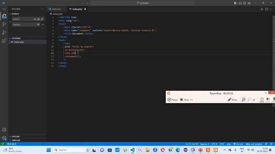
Task: Open Visual Studio Code taskbar icon
Action: (132, 150)
